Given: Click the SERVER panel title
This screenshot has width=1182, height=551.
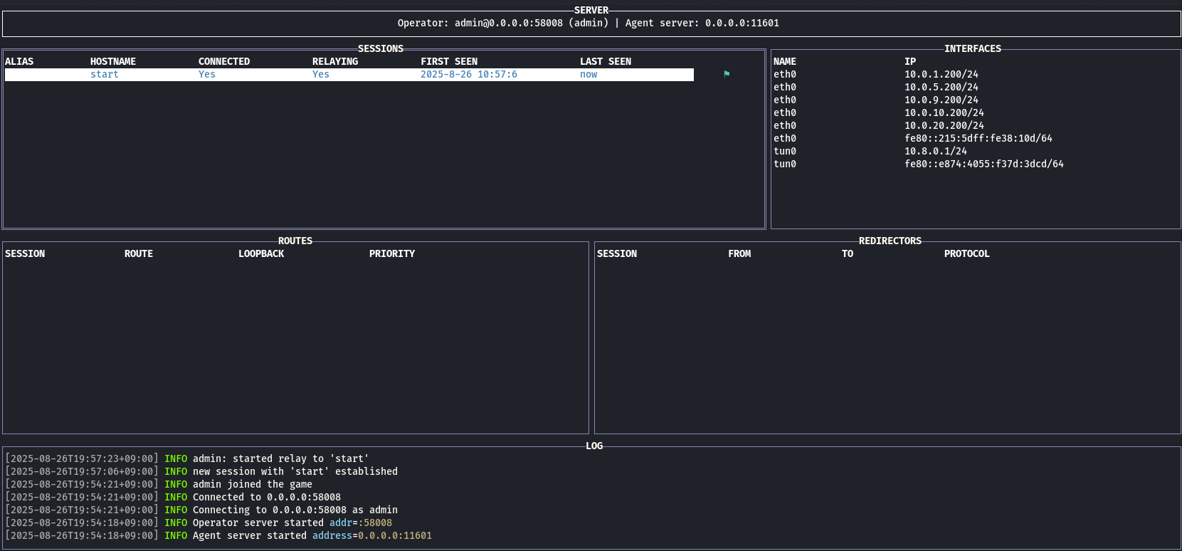Looking at the screenshot, I should pos(591,11).
